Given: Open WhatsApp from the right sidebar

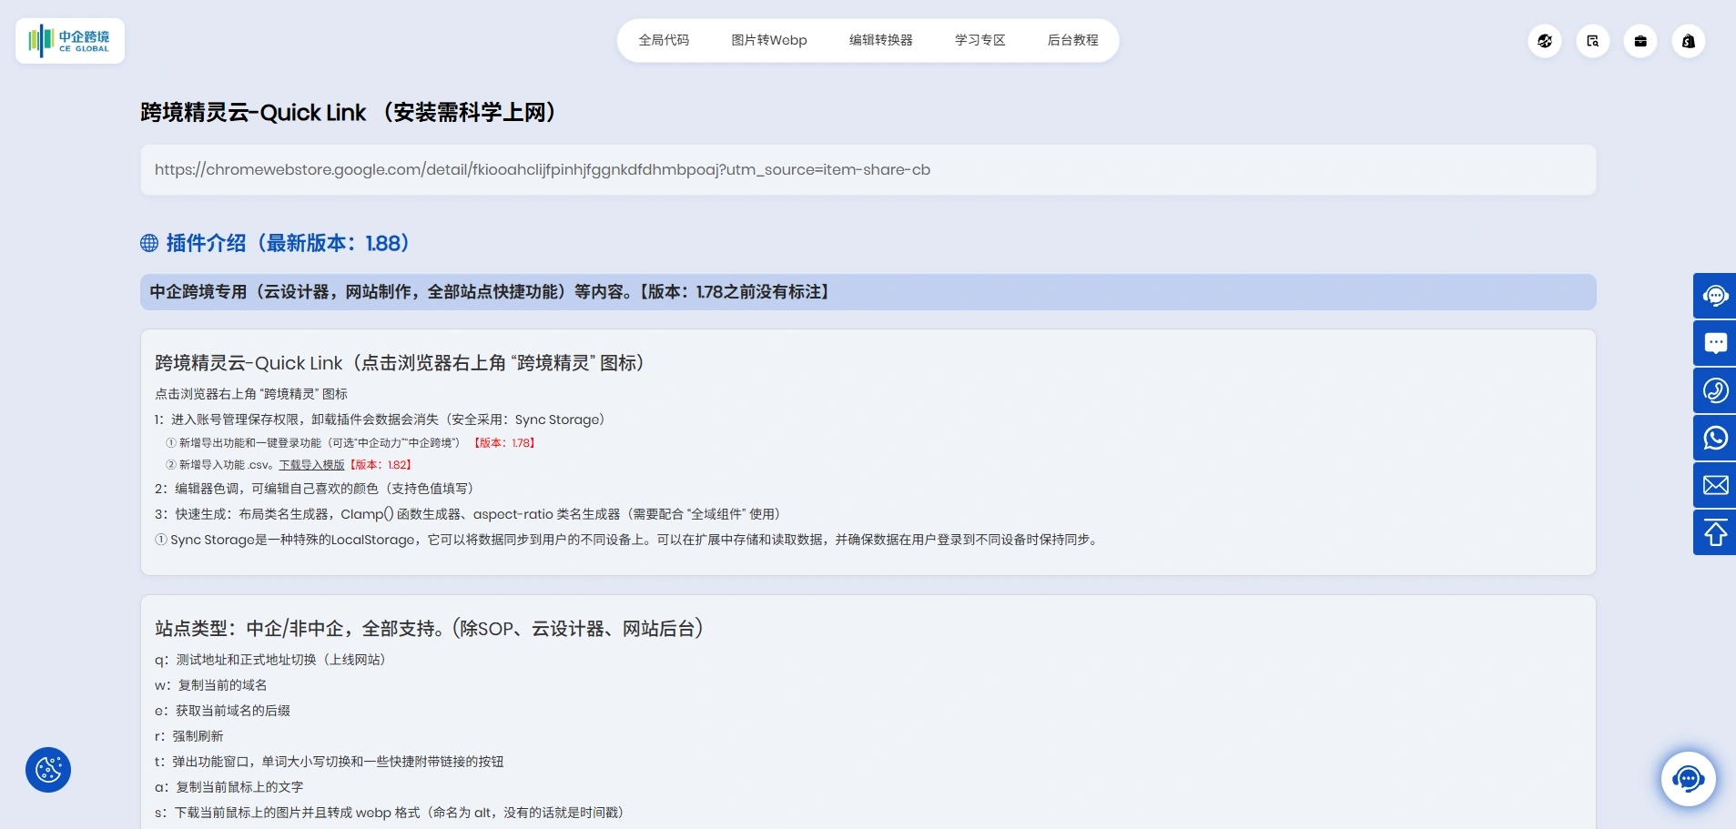Looking at the screenshot, I should 1715,438.
